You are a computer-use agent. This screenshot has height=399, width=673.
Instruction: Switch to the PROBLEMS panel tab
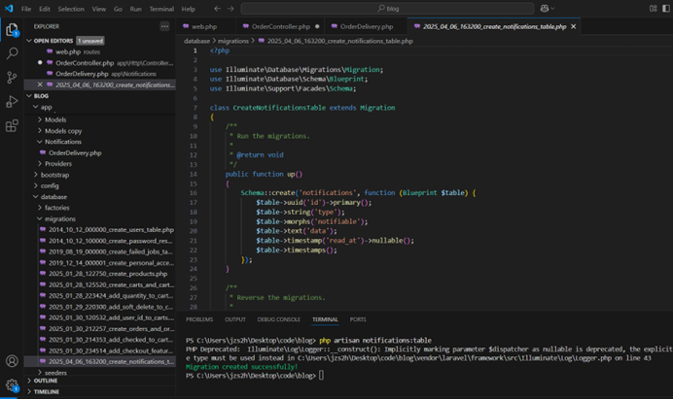198,319
